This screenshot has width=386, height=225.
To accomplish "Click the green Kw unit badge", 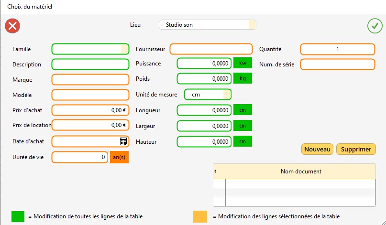I will click(243, 63).
